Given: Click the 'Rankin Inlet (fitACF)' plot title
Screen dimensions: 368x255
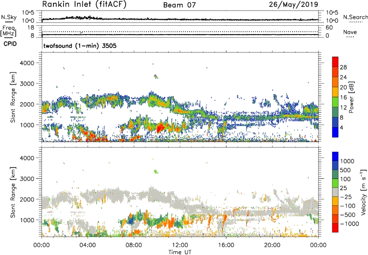Looking at the screenshot, I should [x=84, y=4].
